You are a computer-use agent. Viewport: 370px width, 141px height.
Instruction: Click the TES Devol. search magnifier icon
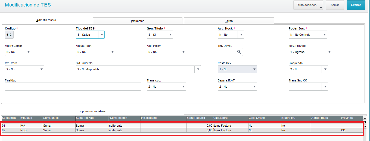[239, 52]
